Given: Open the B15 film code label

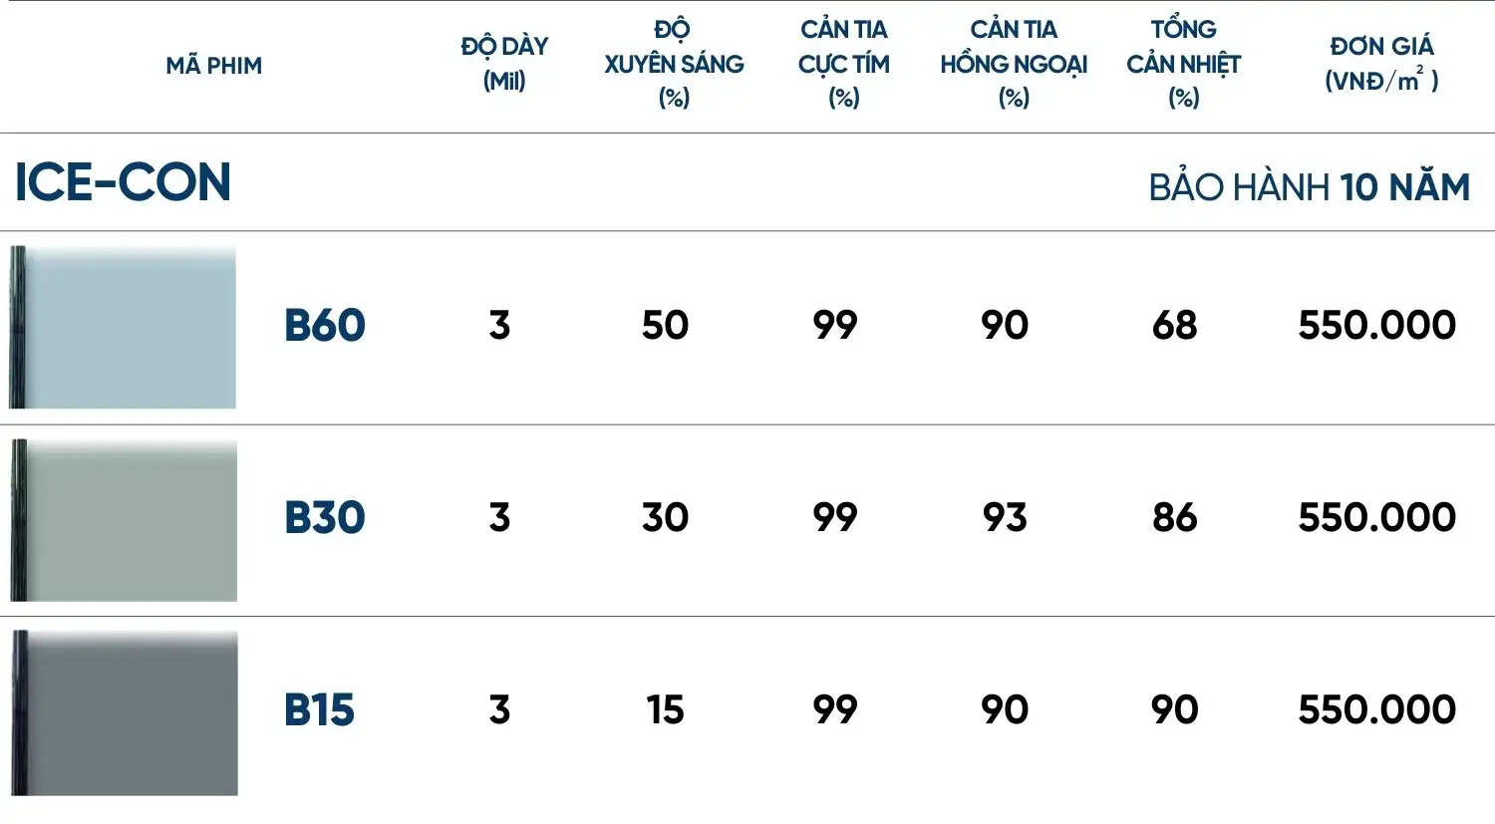Looking at the screenshot, I should 319,710.
